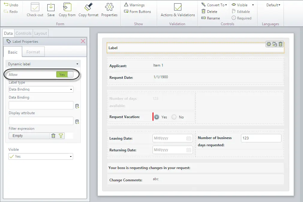Switch to the Layout tab
The image size is (303, 202).
(40, 33)
